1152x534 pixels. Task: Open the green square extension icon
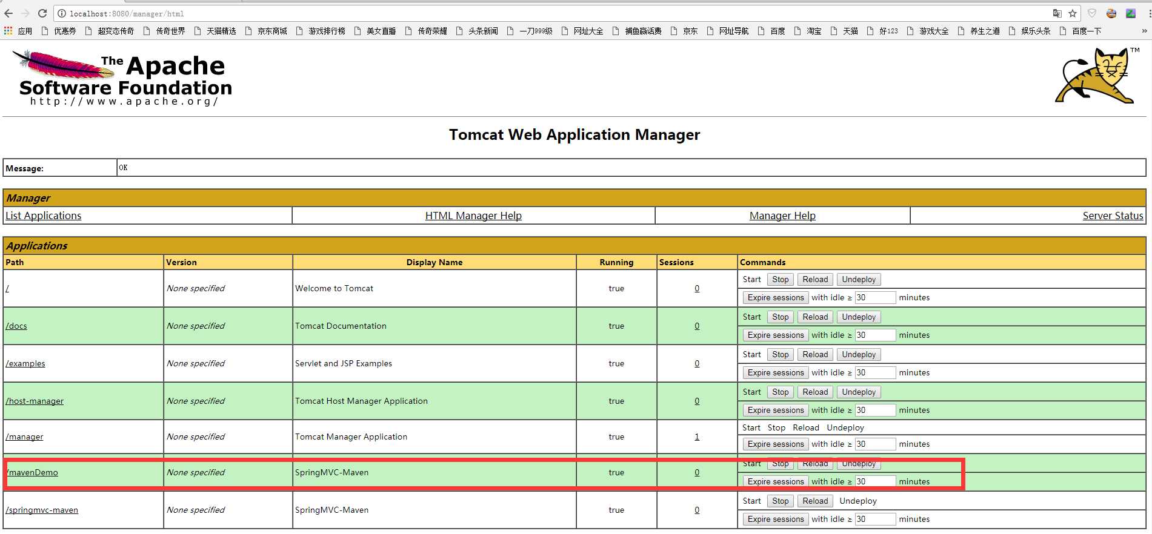(x=1131, y=13)
